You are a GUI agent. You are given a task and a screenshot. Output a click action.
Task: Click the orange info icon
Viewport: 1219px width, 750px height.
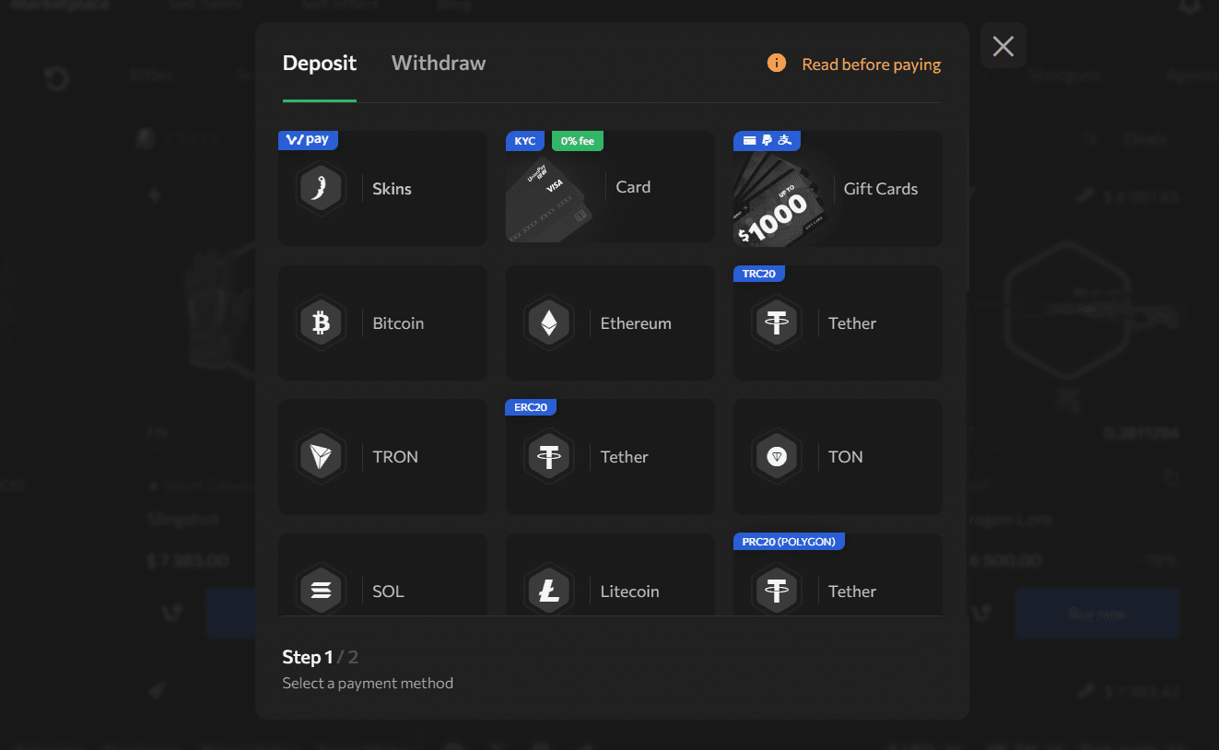[777, 64]
